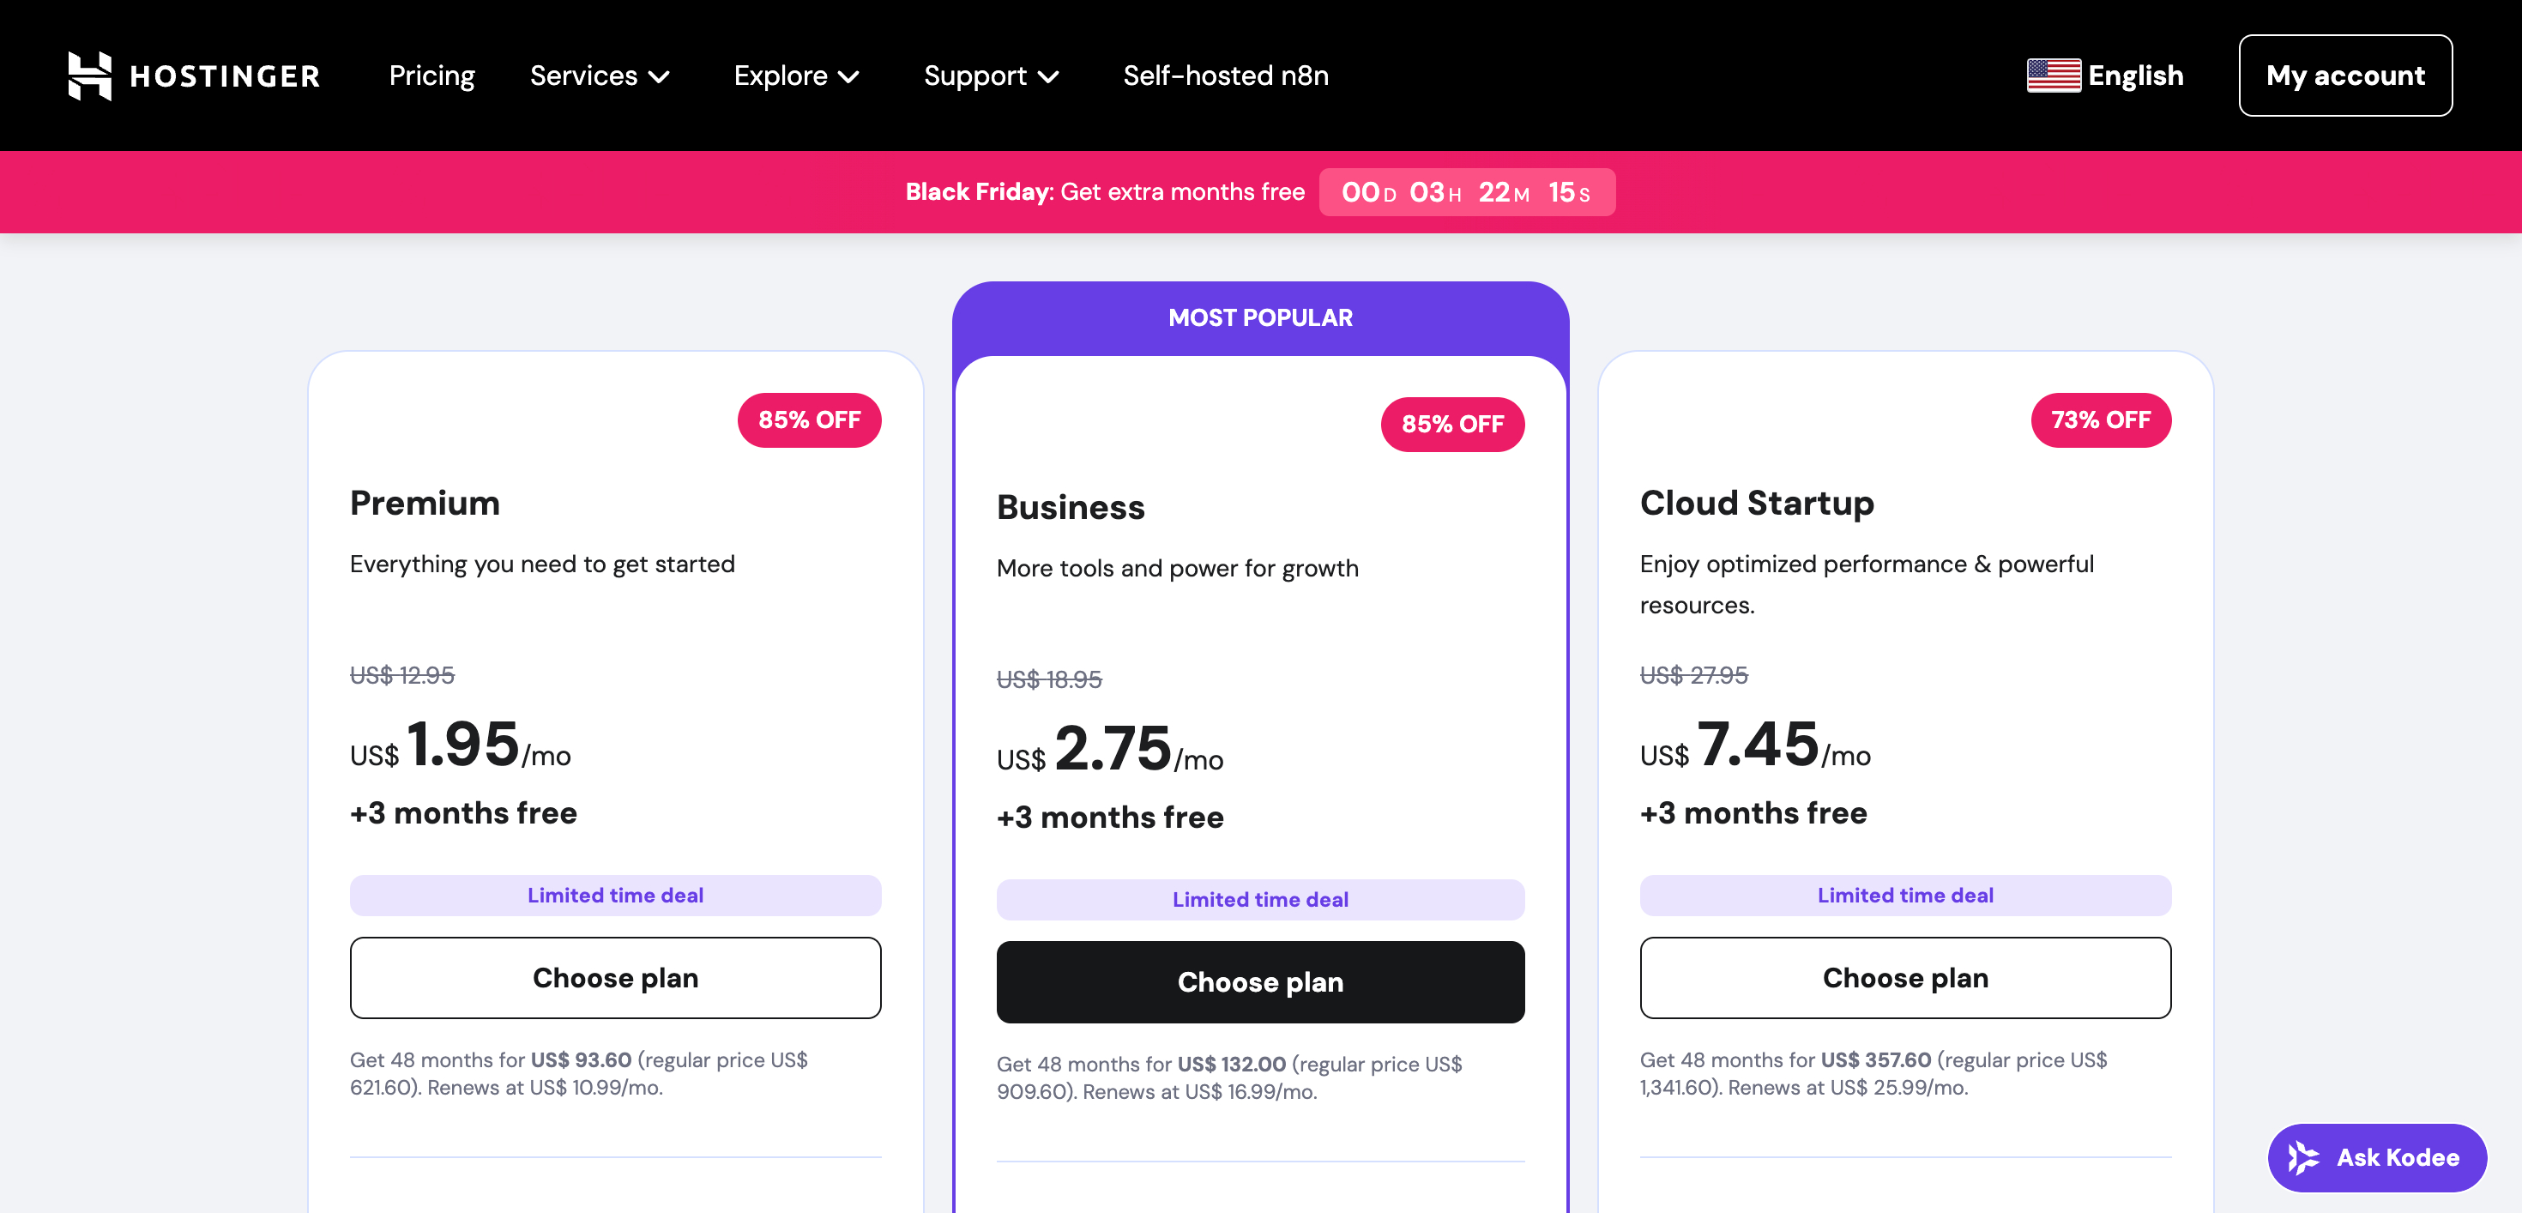
Task: Click the crossed-out US$ 18.95 price
Action: click(1048, 679)
